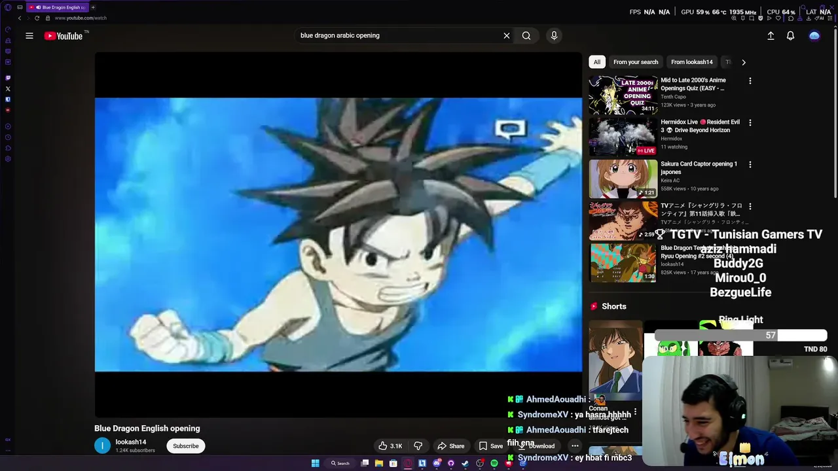This screenshot has width=838, height=471.
Task: Open the sidebar settings gear in Opera
Action: point(8,159)
